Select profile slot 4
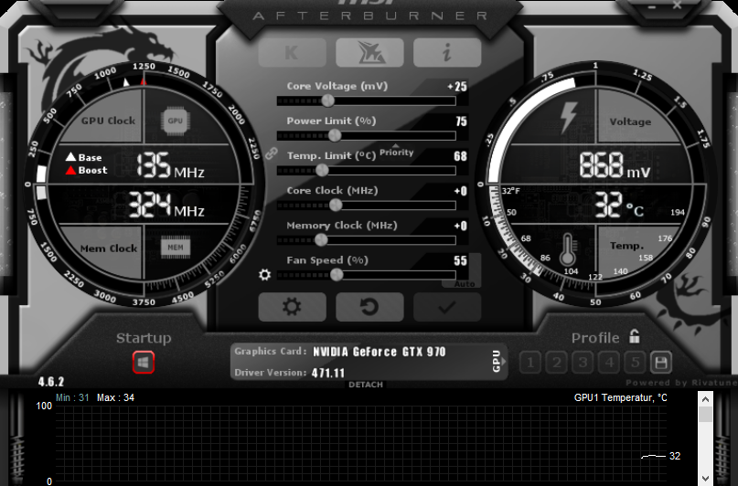The width and height of the screenshot is (738, 486). (x=609, y=363)
